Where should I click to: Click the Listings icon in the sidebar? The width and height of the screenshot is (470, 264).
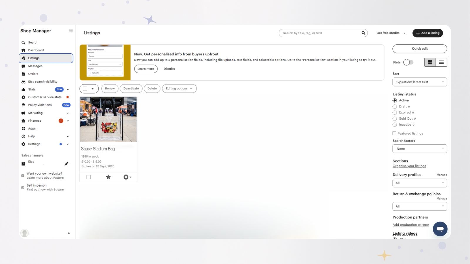point(23,58)
